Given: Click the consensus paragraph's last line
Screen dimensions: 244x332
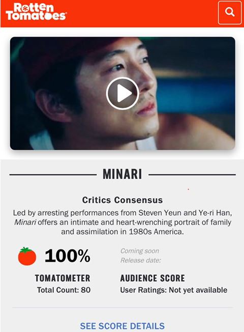Looking at the screenshot, I should tap(123, 232).
